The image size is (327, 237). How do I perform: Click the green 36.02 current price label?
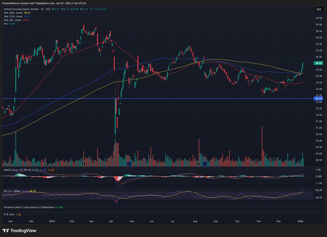pos(319,63)
